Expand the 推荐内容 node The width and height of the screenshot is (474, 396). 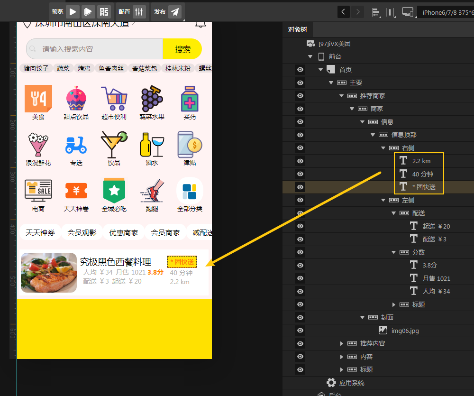point(341,343)
